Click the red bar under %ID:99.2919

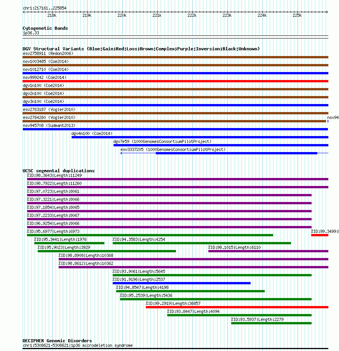point(237,307)
